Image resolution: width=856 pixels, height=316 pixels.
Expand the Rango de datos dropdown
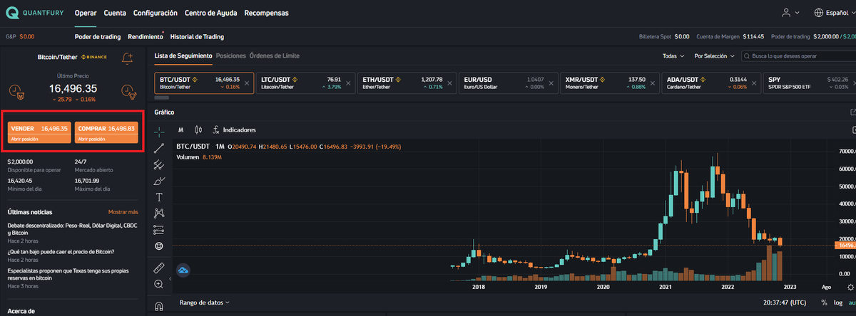tap(205, 302)
